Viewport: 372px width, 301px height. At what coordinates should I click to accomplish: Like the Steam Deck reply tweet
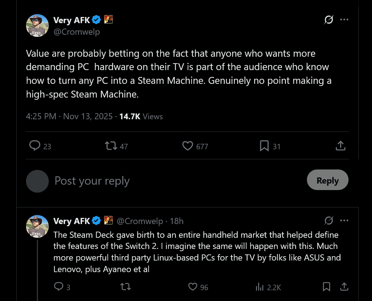pos(192,287)
